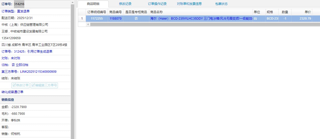Click the left arrow of horizontal scrollbar

[x=88, y=24]
